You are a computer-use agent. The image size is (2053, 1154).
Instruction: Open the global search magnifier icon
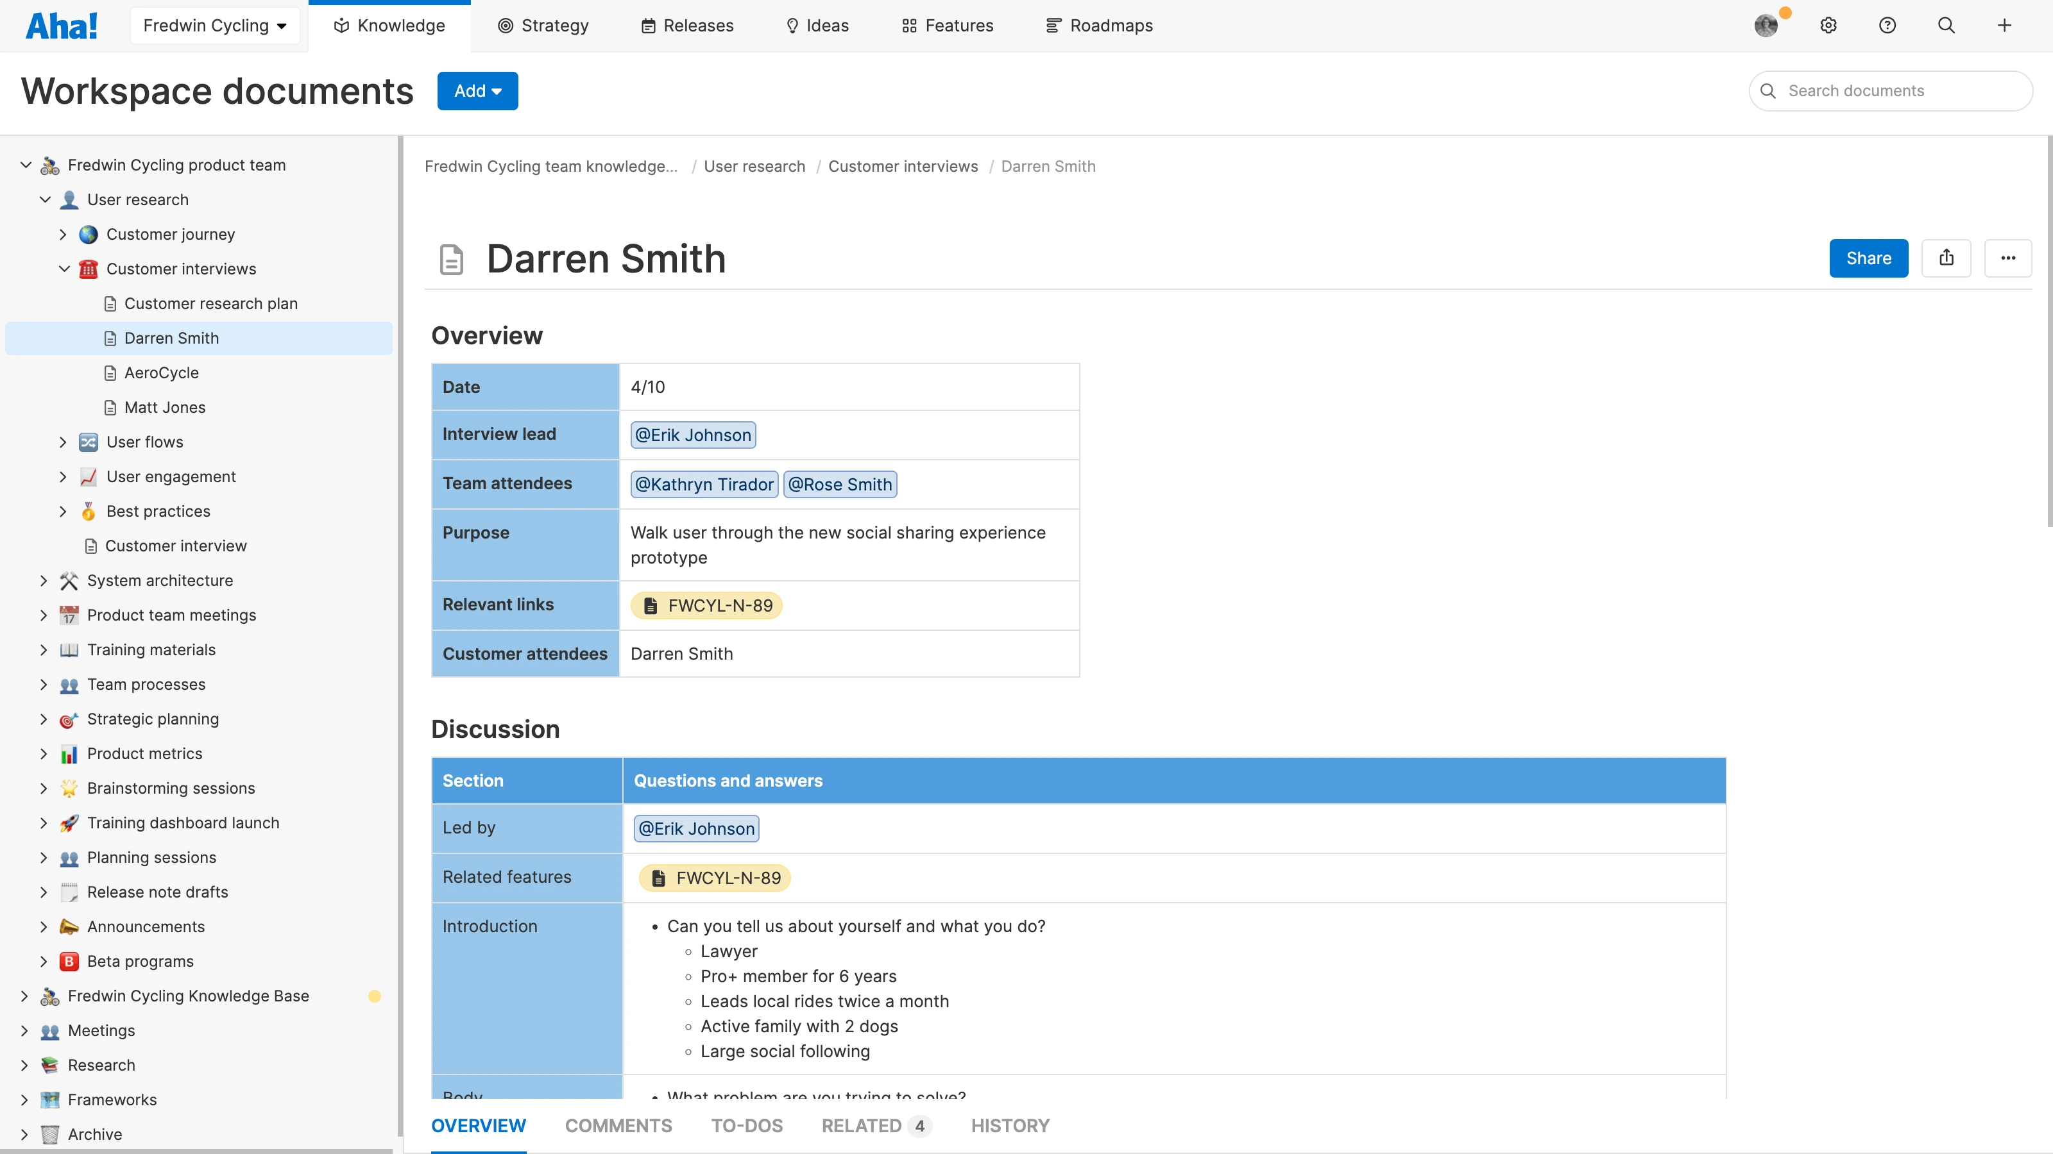coord(1947,25)
